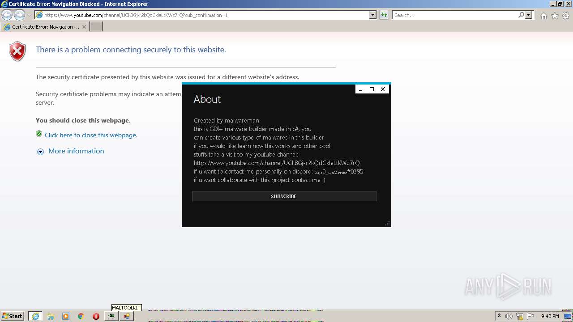The height and width of the screenshot is (322, 573).
Task: Close the About dialog
Action: pos(383,89)
